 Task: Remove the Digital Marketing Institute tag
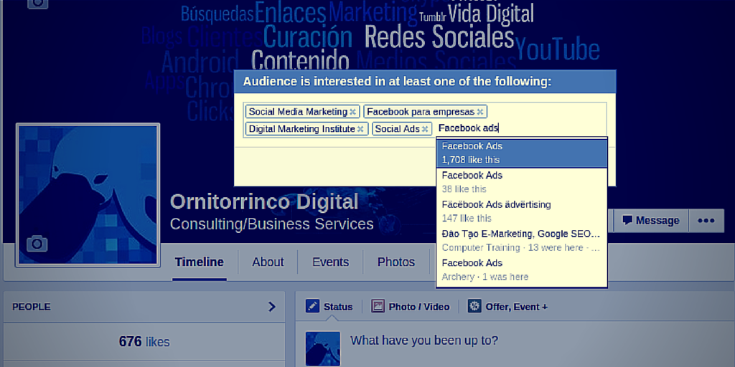pos(361,129)
